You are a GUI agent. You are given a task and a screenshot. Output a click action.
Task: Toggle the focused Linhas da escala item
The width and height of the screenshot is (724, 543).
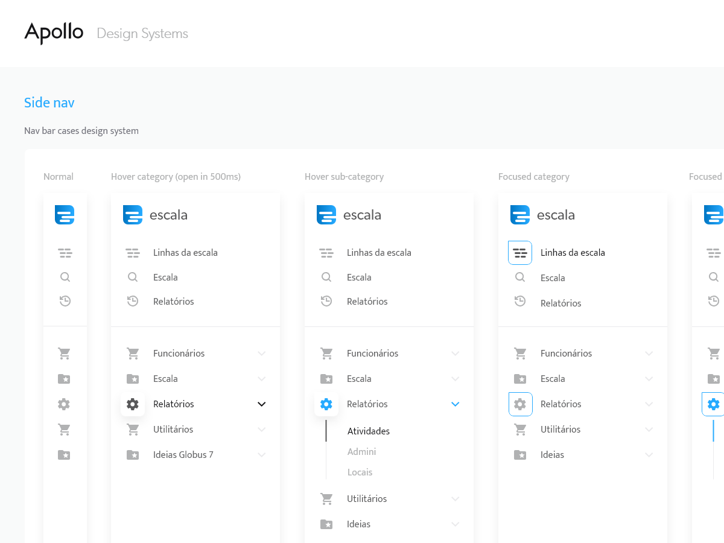pos(520,252)
